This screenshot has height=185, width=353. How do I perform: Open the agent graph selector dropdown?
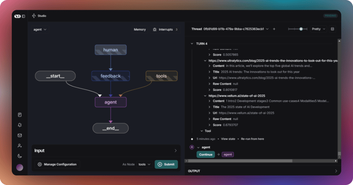40,30
